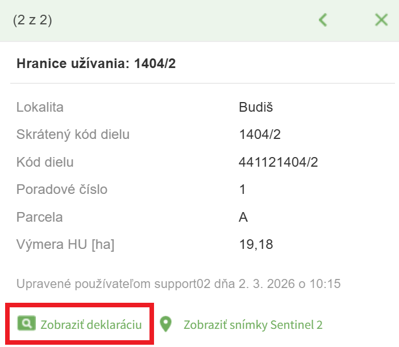This screenshot has height=347, width=399.
Task: Click the Upravené používateľom support02 note
Action: click(x=178, y=284)
